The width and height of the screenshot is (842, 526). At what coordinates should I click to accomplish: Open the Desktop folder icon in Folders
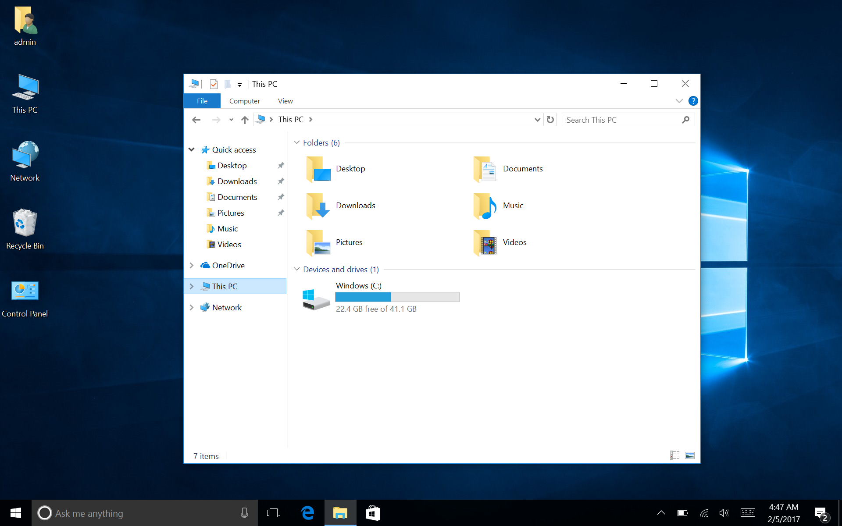click(318, 169)
